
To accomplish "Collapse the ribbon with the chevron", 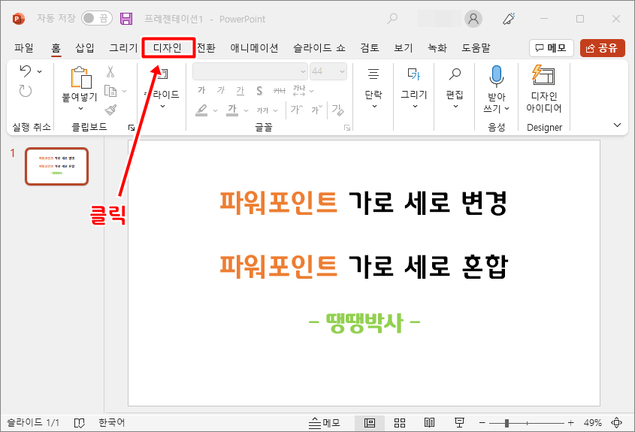I will pyautogui.click(x=617, y=125).
